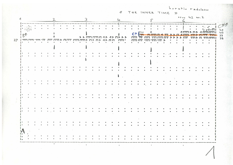Click row number 40 on the right

pyautogui.click(x=221, y=33)
